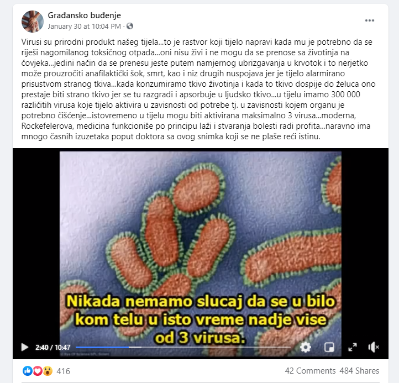The image size is (399, 383).
Task: Click the globe public audience icon
Action: pyautogui.click(x=130, y=26)
